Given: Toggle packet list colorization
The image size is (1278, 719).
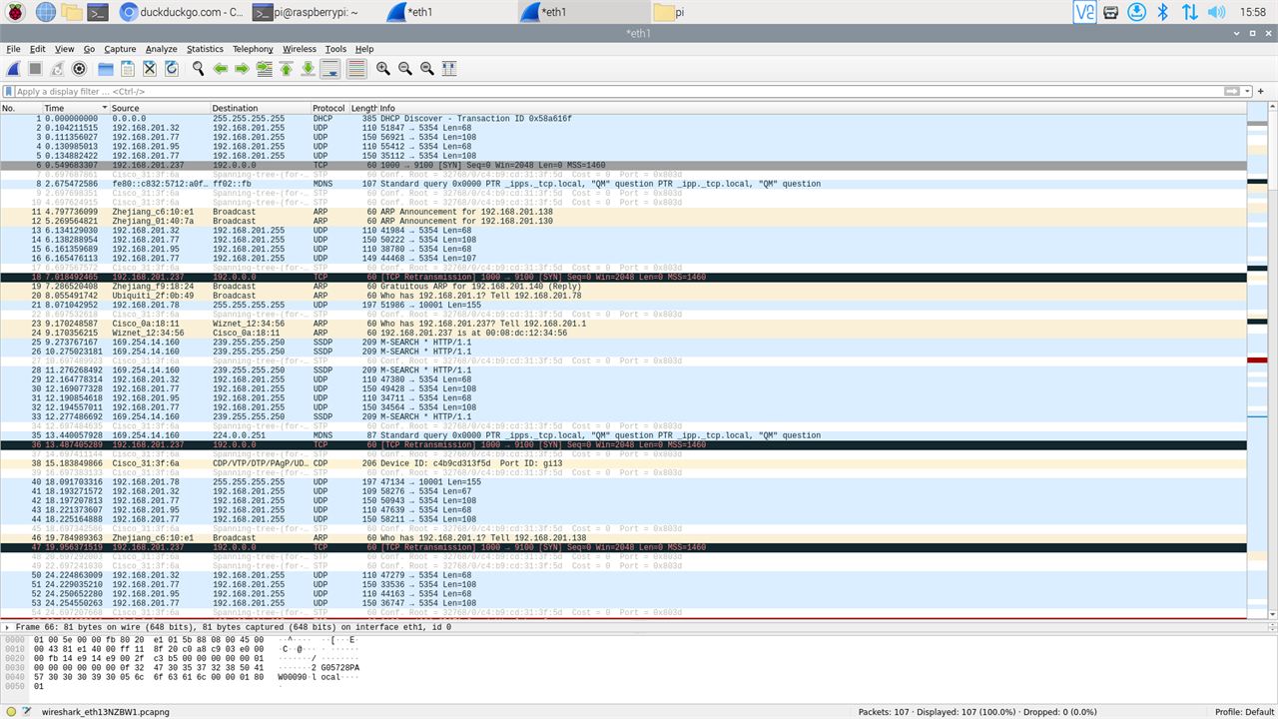Looking at the screenshot, I should [x=355, y=69].
